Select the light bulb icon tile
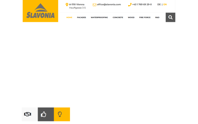The width and height of the screenshot is (198, 124). click(62, 114)
